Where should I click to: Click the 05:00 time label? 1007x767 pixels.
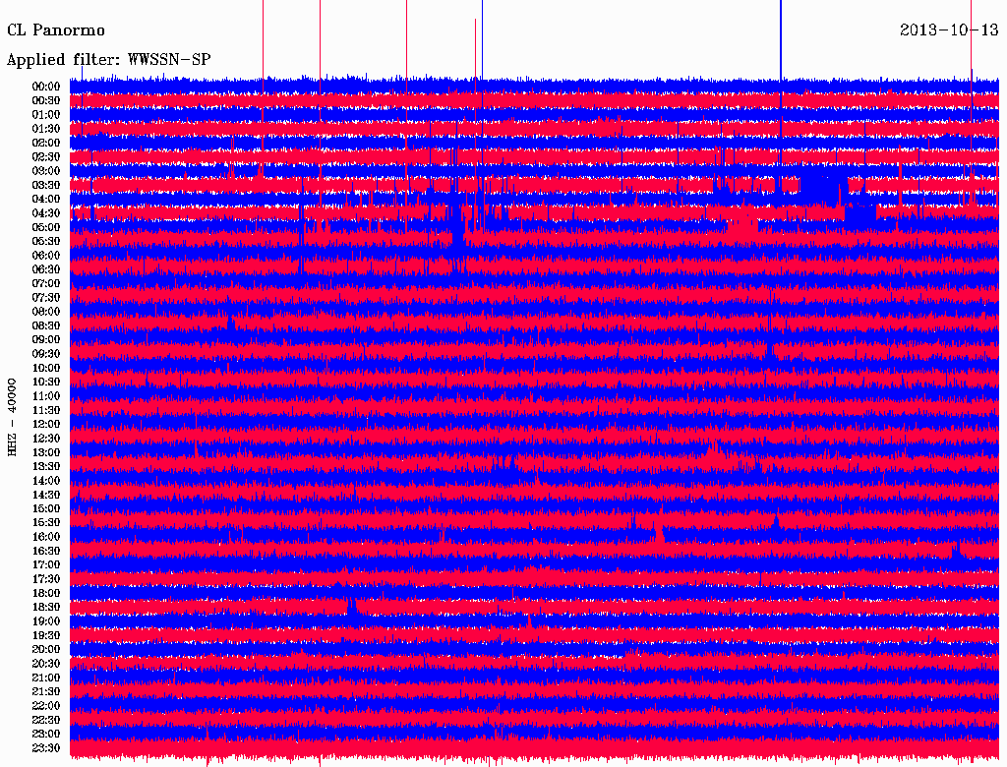click(x=45, y=227)
